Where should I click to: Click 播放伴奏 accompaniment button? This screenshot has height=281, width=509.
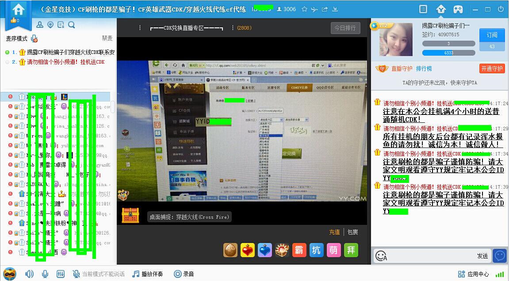click(148, 274)
